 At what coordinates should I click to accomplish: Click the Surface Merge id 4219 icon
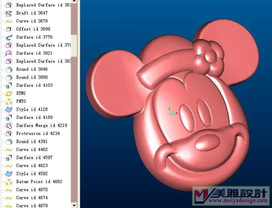point(9,126)
